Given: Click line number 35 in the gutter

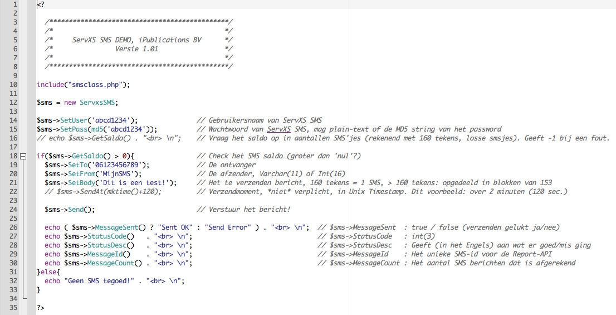Looking at the screenshot, I should pos(13,308).
